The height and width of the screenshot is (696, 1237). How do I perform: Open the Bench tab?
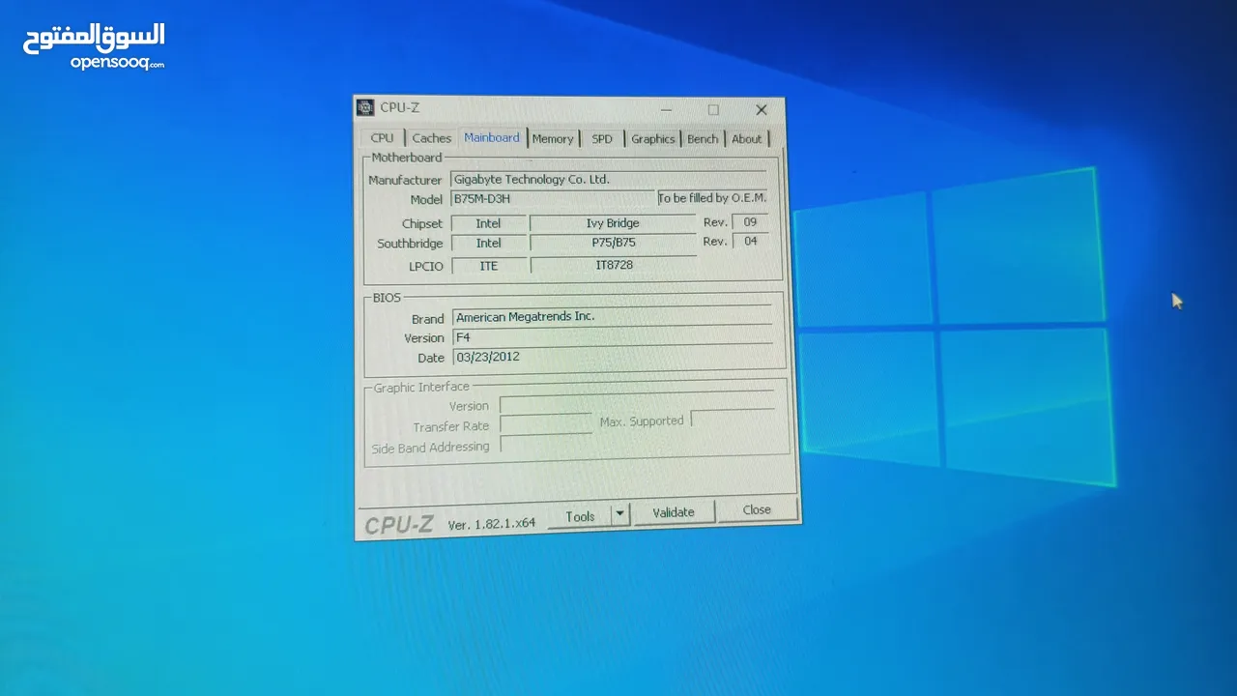point(703,139)
